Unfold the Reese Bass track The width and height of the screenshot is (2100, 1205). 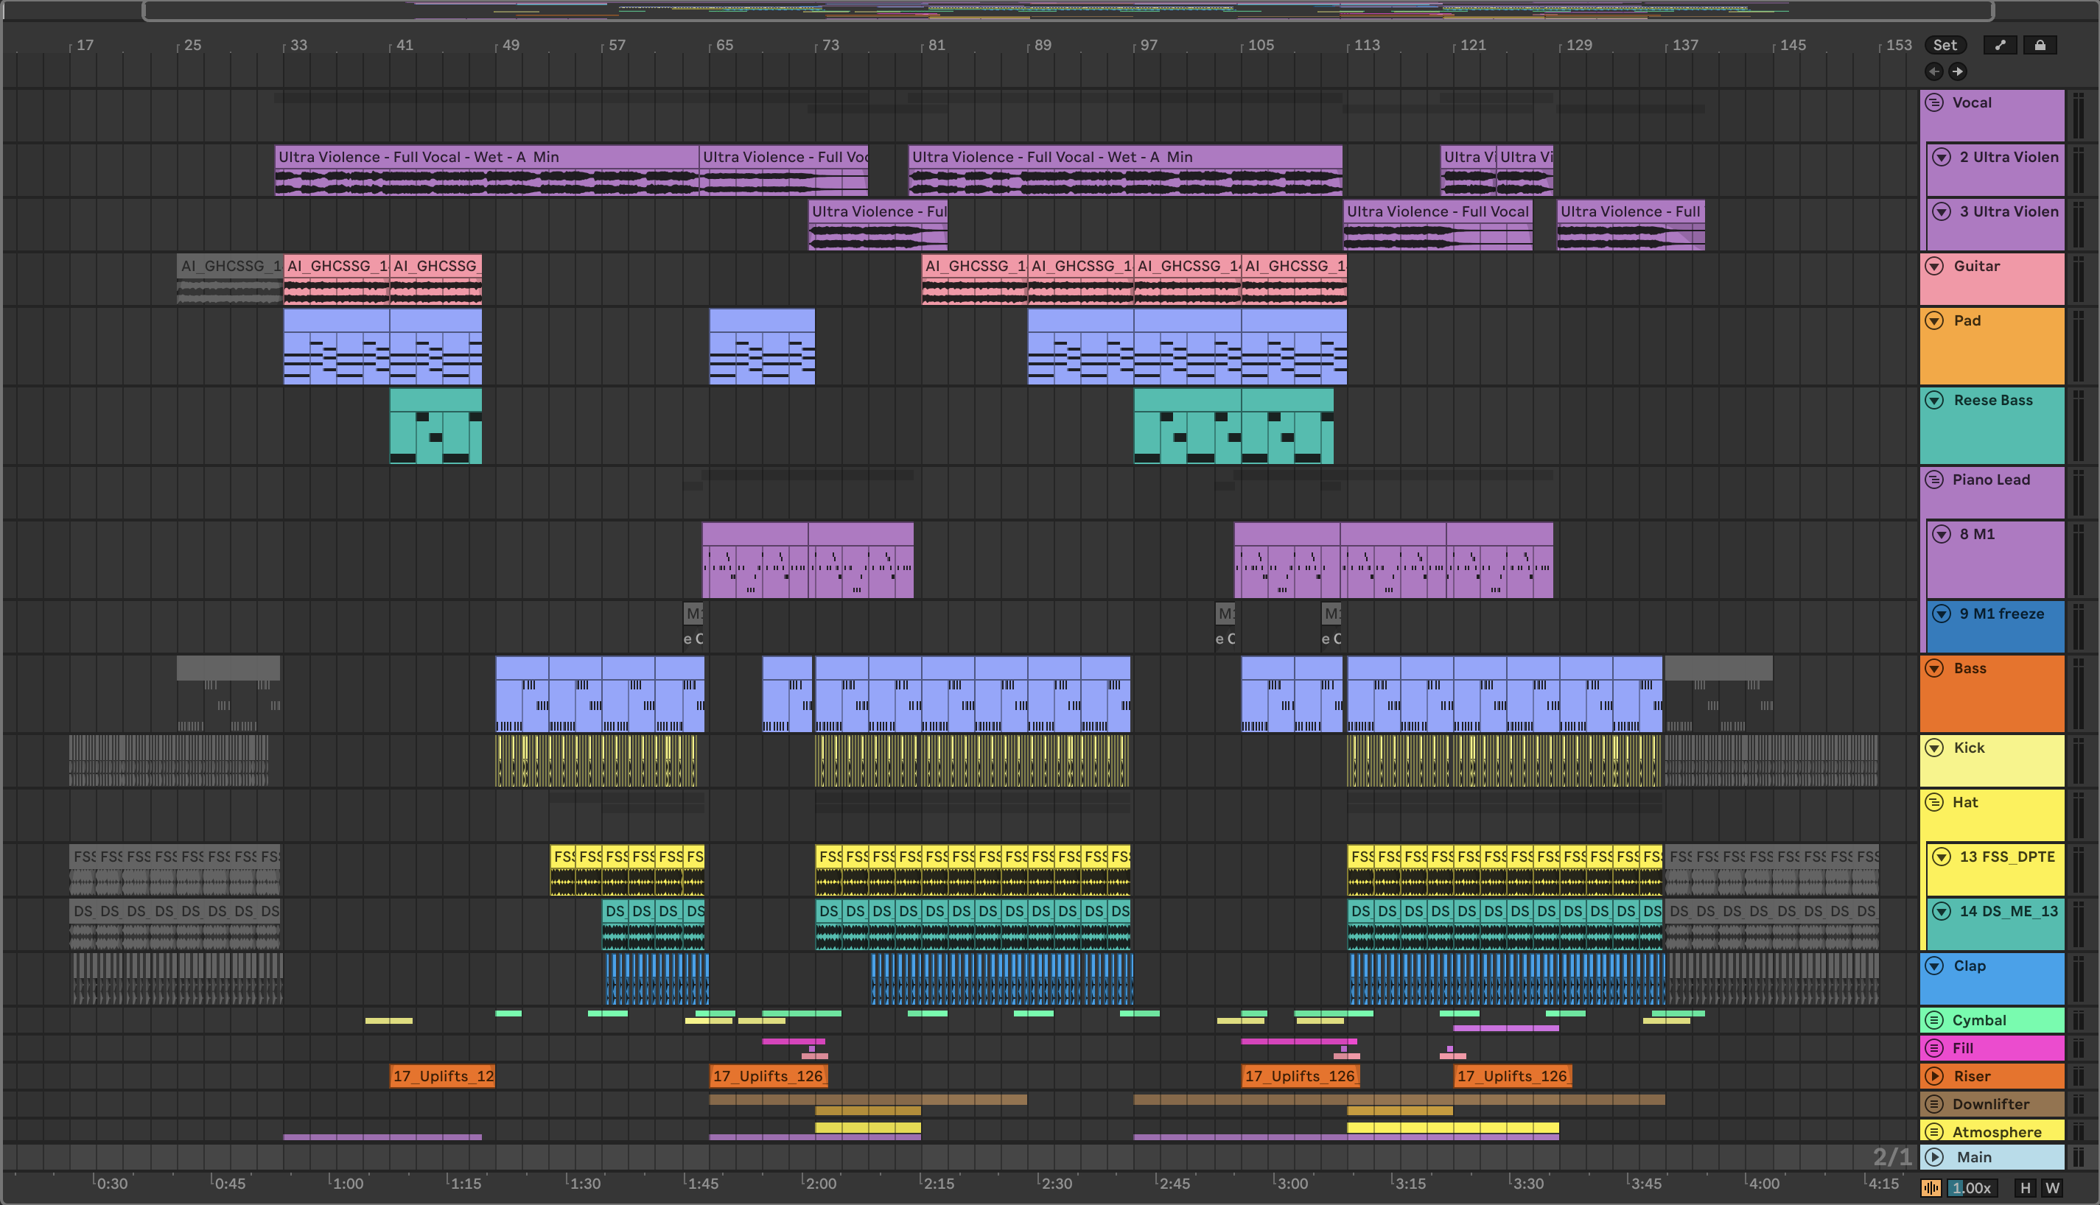[1934, 401]
